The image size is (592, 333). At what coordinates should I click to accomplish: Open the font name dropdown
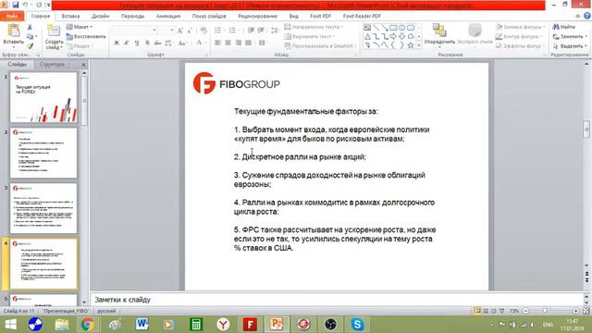[x=154, y=31]
